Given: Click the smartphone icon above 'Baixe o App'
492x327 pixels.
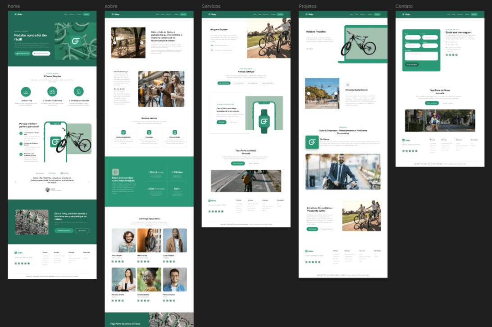Looking at the screenshot, I should click(x=26, y=91).
